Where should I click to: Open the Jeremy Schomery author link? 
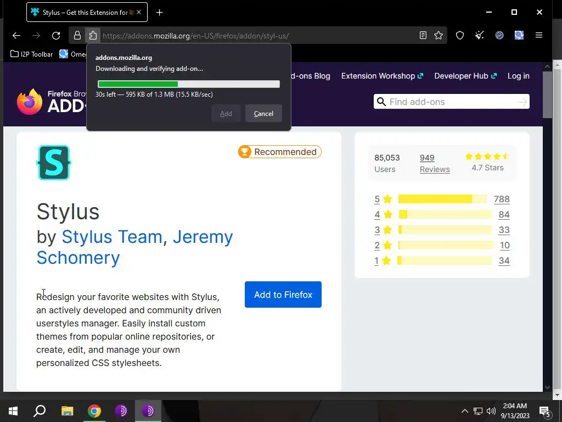[x=135, y=247]
